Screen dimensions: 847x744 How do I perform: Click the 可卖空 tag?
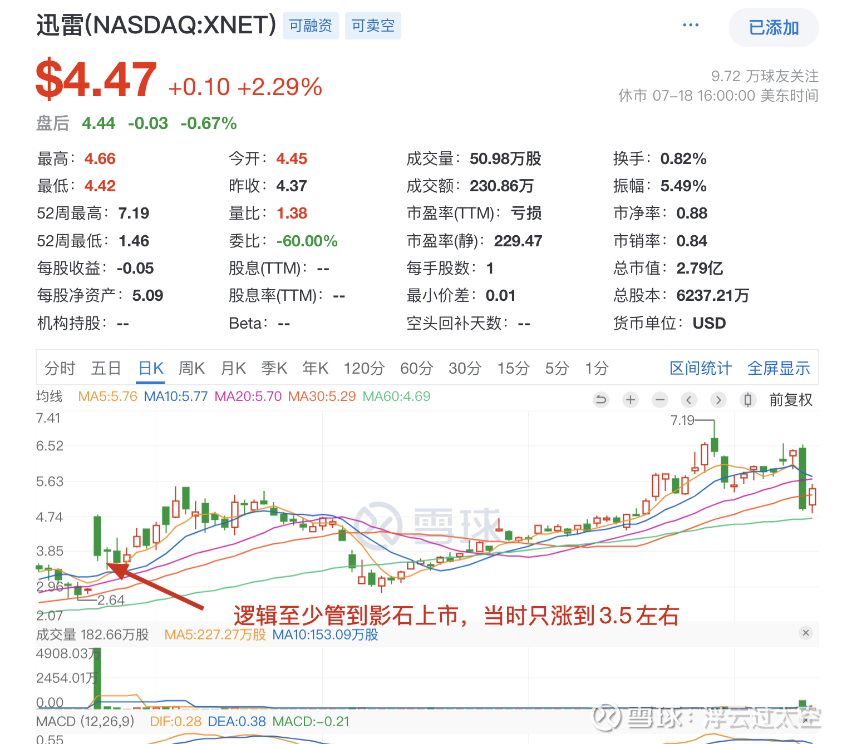[373, 26]
